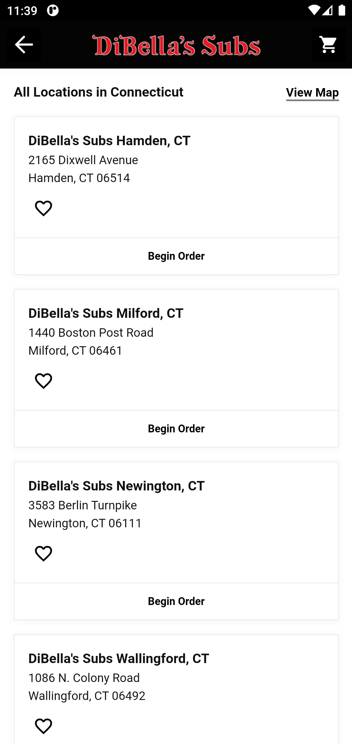This screenshot has height=744, width=352.
Task: Begin Order at Newington location
Action: [176, 601]
